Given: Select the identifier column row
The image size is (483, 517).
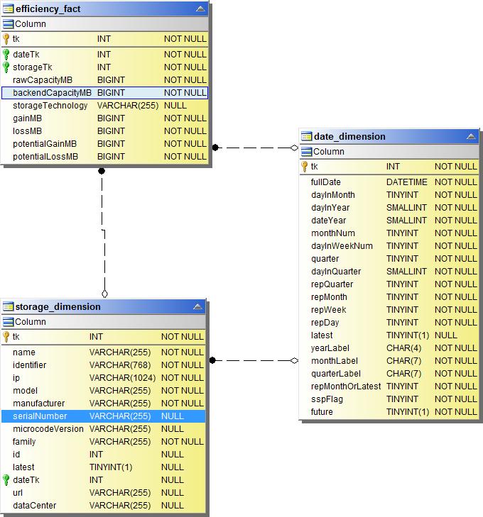Looking at the screenshot, I should point(103,365).
